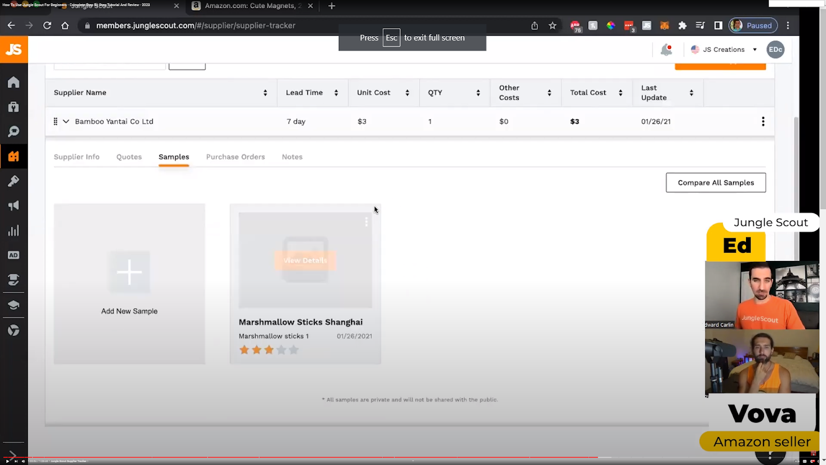Open the row options menu for Bamboo Yantai

click(x=763, y=121)
